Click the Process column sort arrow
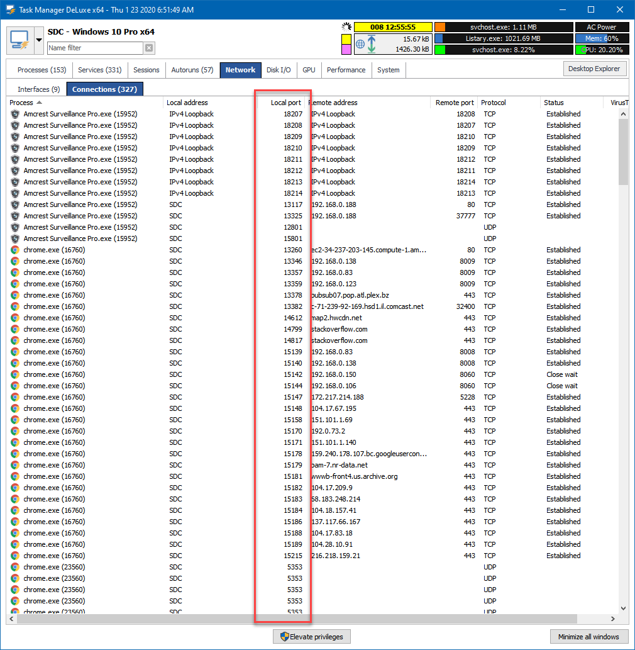The height and width of the screenshot is (650, 635). (x=40, y=103)
